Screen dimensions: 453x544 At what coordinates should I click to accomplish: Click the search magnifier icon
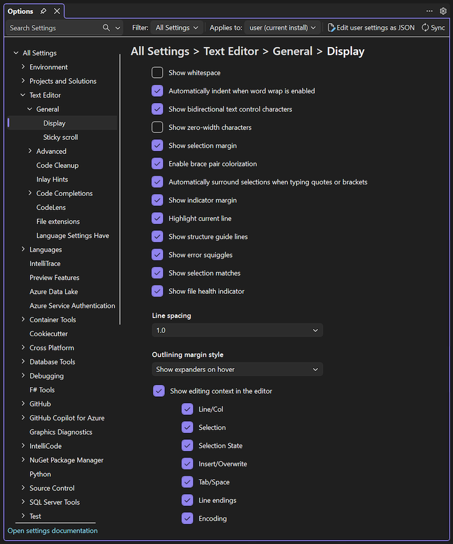pyautogui.click(x=105, y=27)
